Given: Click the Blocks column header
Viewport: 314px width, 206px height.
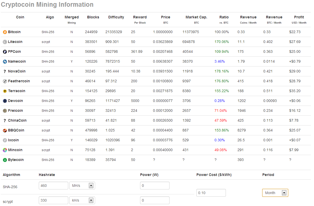Looking at the screenshot, I should [x=93, y=17].
